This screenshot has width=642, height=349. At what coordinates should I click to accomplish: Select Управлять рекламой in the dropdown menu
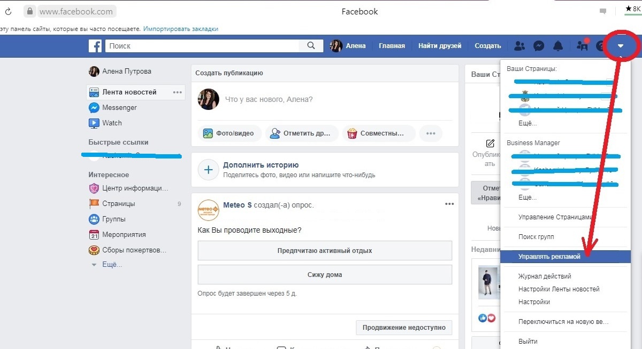coord(565,257)
